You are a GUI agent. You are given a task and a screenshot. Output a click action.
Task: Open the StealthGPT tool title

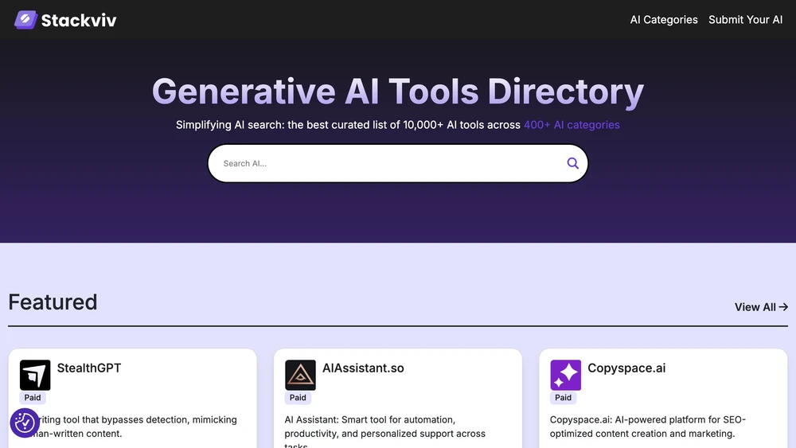pos(89,368)
